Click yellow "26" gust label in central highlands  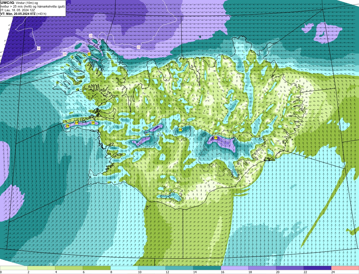tap(180, 130)
